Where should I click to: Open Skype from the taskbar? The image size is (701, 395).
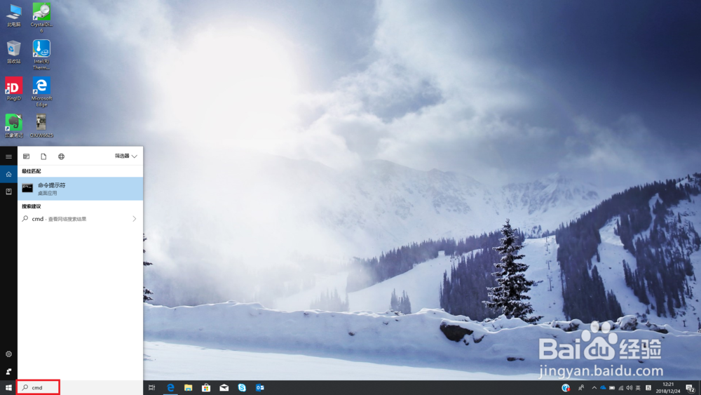click(242, 387)
